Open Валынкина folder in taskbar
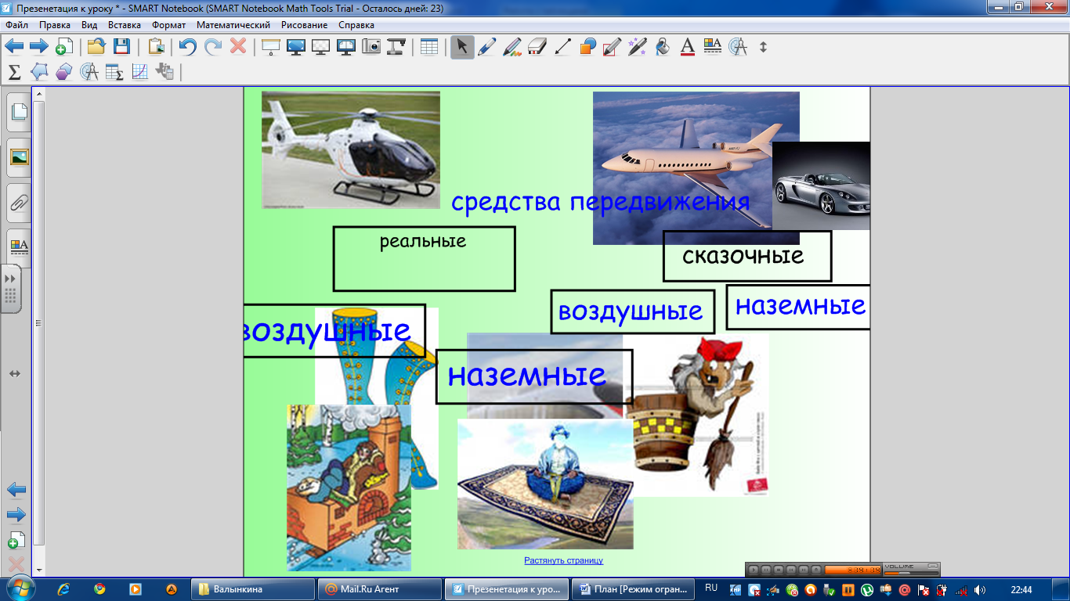 (253, 589)
